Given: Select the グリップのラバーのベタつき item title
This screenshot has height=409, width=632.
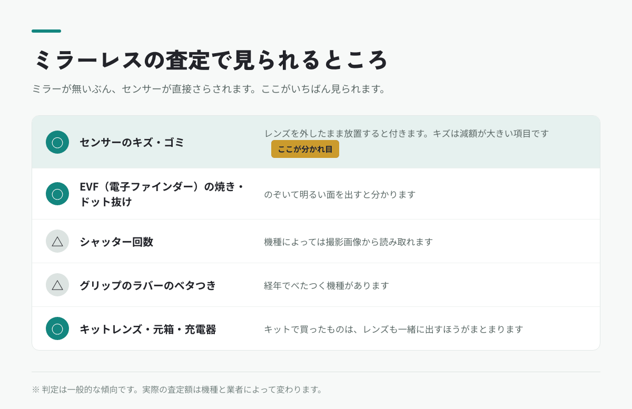Looking at the screenshot, I should [x=148, y=285].
